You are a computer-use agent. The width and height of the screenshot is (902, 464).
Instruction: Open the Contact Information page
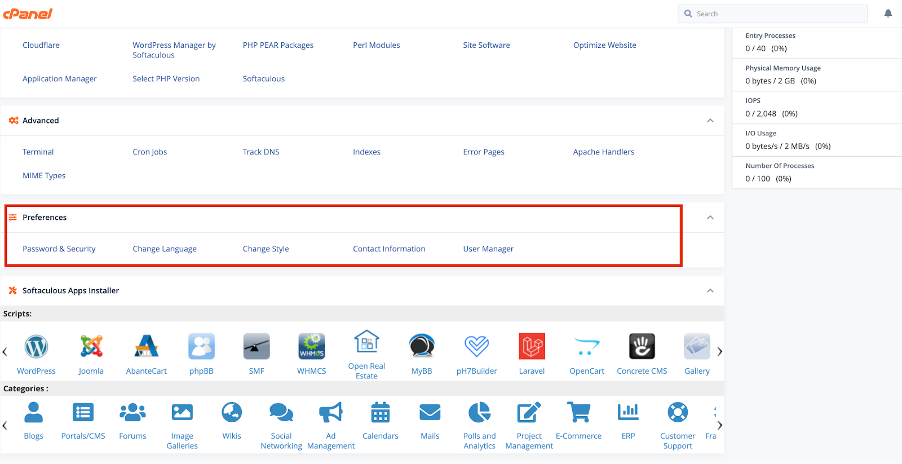pos(389,249)
